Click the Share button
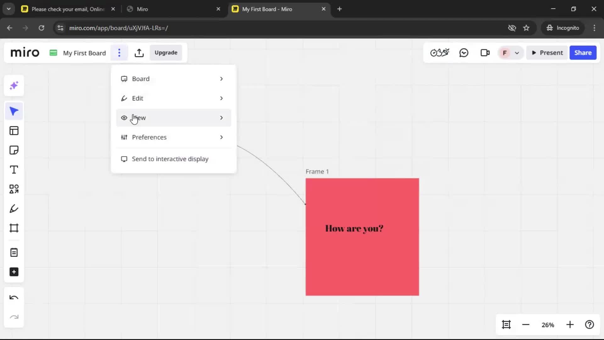The image size is (604, 340). tap(583, 53)
